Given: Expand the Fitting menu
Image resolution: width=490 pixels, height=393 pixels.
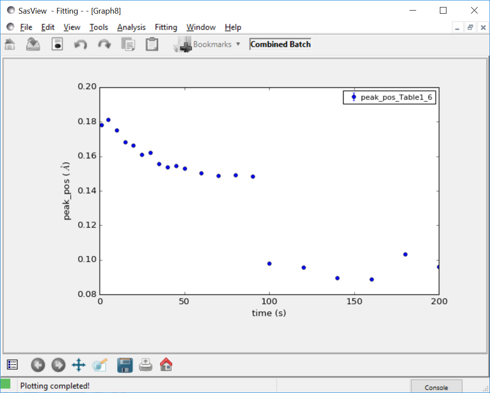Looking at the screenshot, I should pyautogui.click(x=166, y=27).
